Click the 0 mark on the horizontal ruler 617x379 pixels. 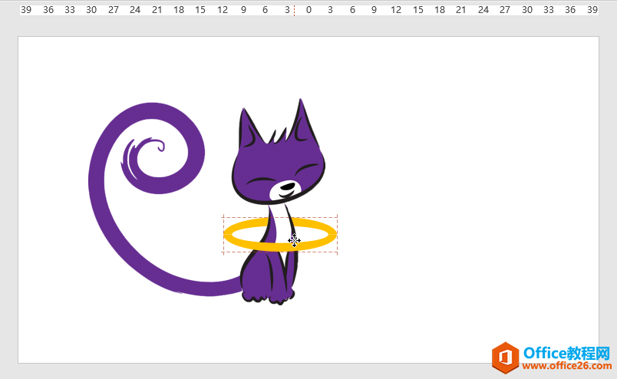(x=308, y=10)
